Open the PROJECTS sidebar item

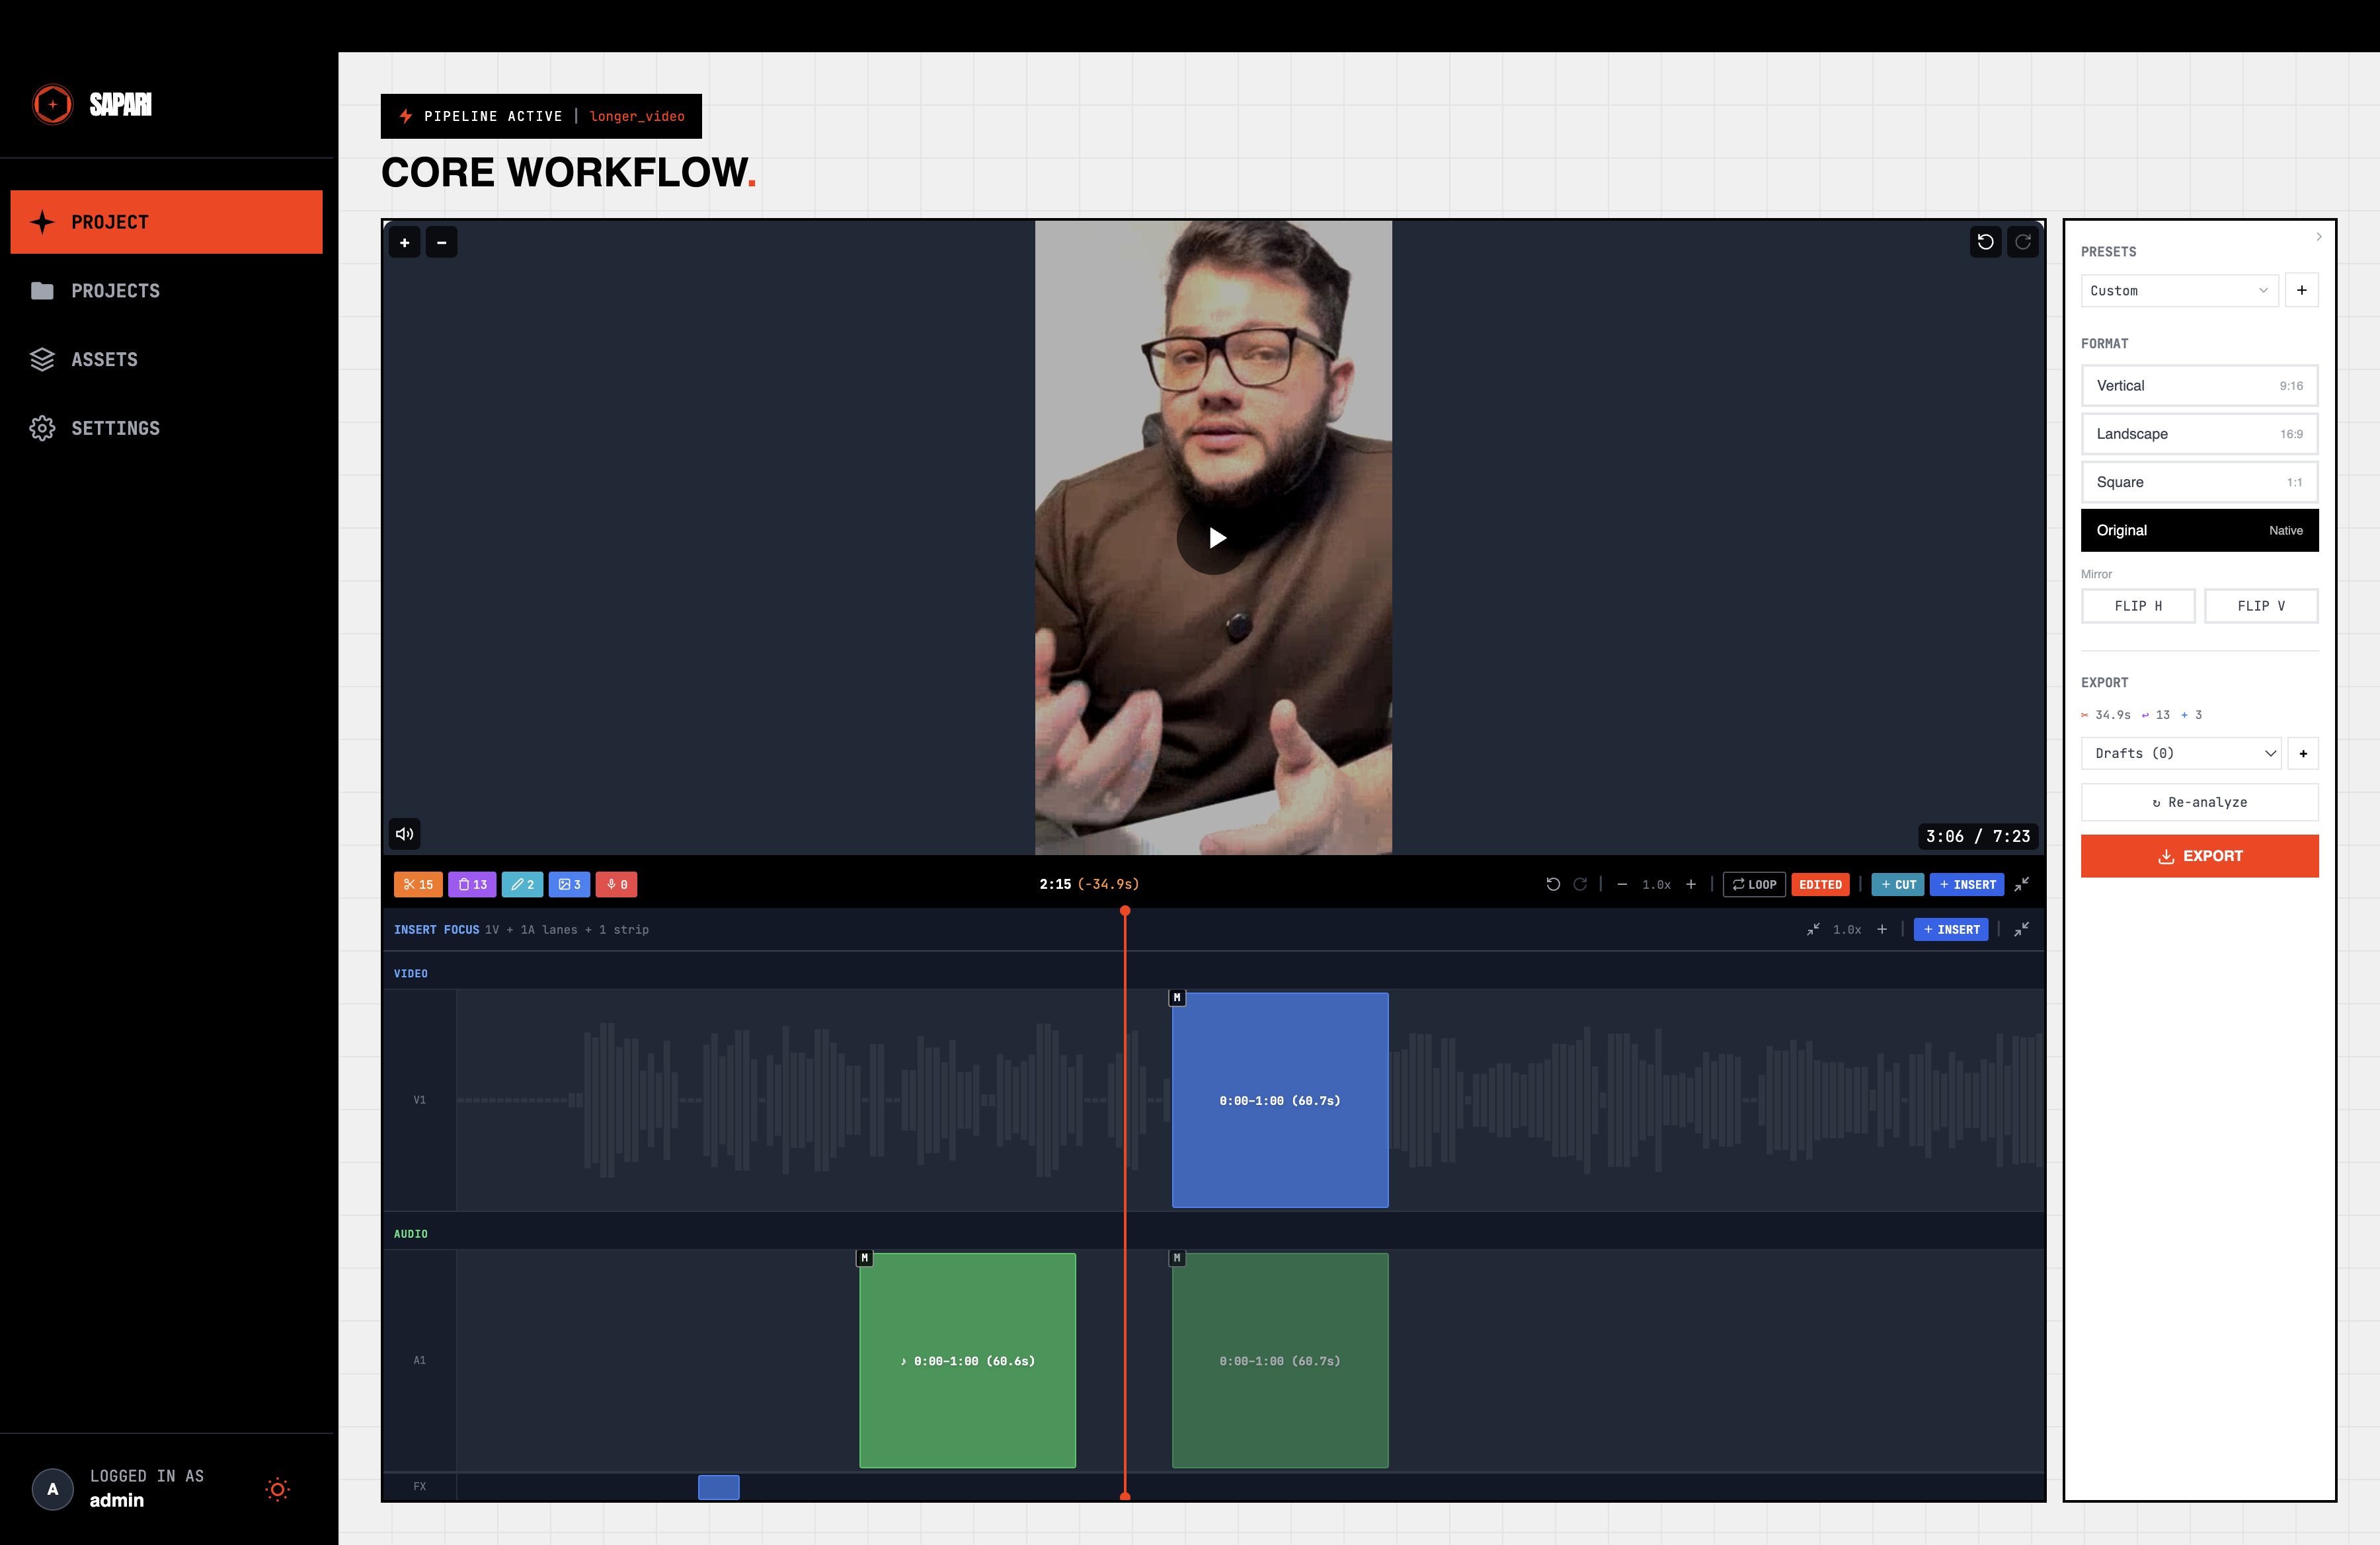(115, 290)
